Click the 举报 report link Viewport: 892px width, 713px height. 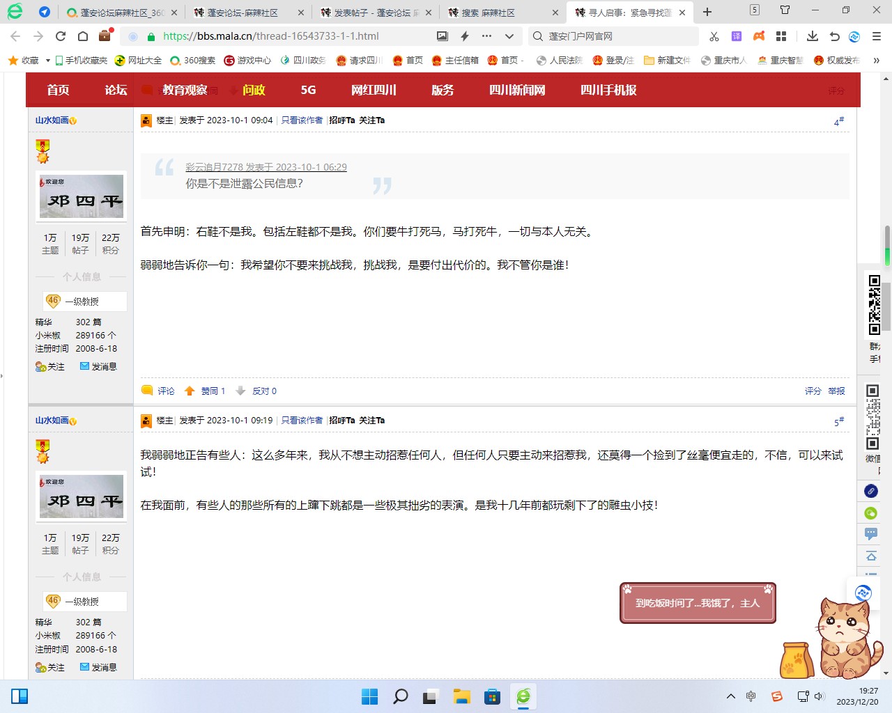[x=836, y=391]
